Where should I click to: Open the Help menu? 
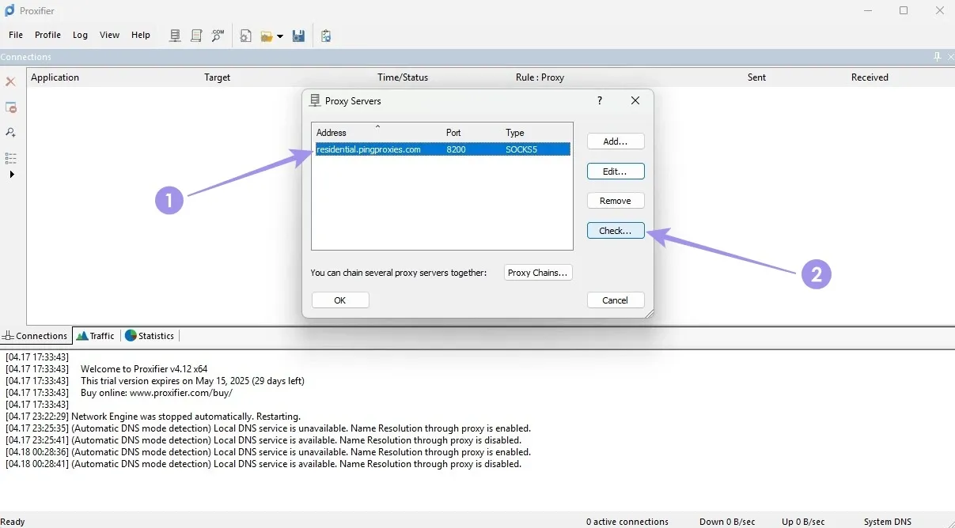(x=141, y=35)
